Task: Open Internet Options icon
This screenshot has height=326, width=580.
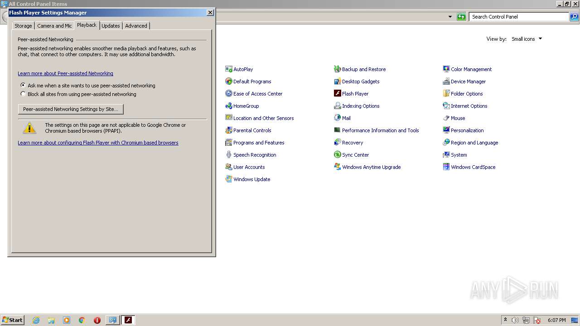Action: pos(465,106)
